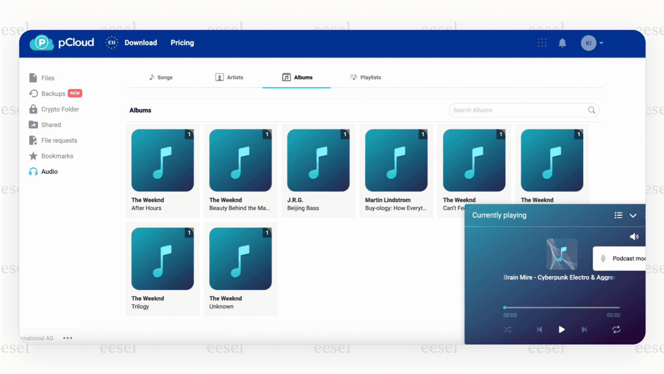Click the File requests sidebar icon
This screenshot has height=374, width=664.
[x=34, y=140]
